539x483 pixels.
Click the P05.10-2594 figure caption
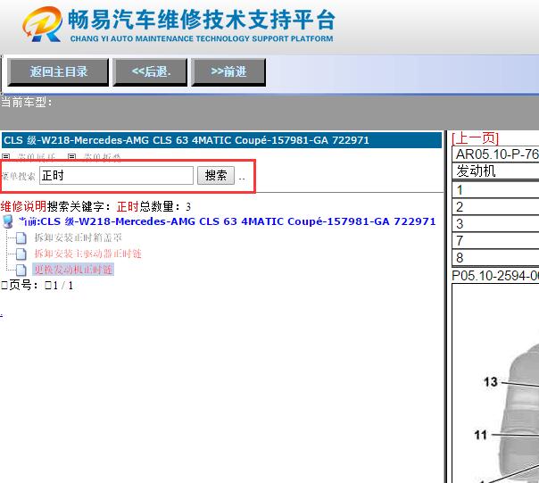(495, 276)
